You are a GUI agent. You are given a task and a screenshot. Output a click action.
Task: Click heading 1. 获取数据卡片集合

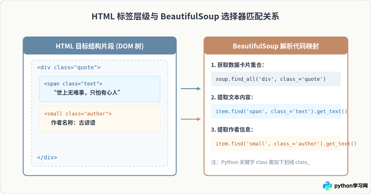coord(238,65)
